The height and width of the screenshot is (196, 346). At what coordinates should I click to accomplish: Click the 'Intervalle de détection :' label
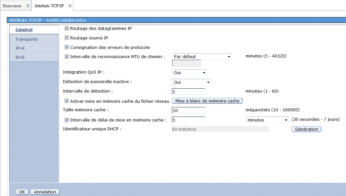[x=88, y=91]
